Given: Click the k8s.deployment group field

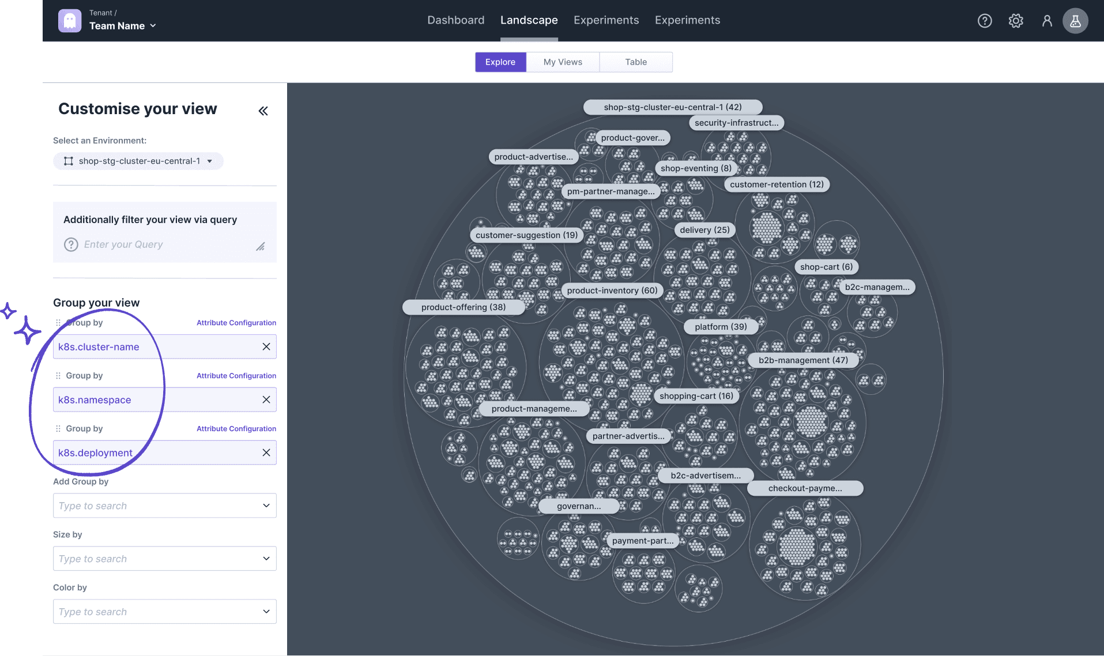Looking at the screenshot, I should (165, 453).
